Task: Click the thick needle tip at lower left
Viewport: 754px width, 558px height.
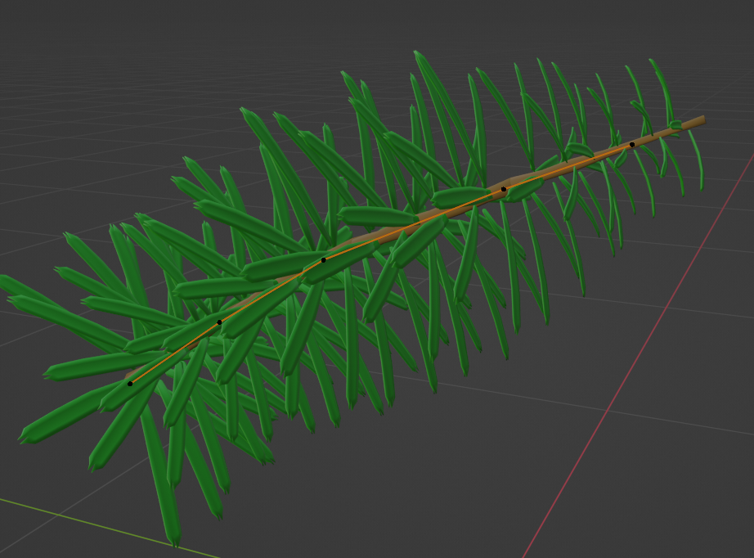Action: tap(26, 436)
